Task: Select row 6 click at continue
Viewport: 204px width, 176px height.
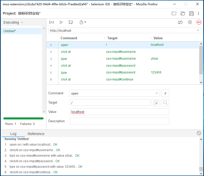Action: (123, 79)
